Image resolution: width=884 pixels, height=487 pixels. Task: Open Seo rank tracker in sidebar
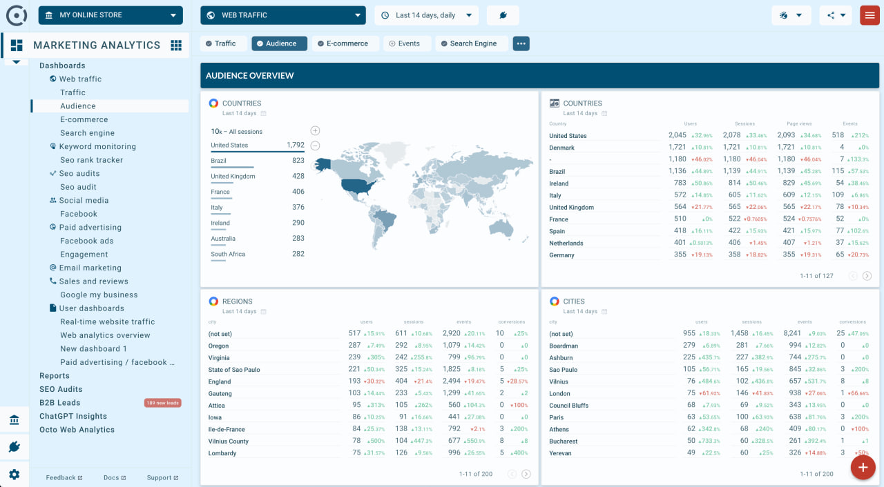pos(91,160)
